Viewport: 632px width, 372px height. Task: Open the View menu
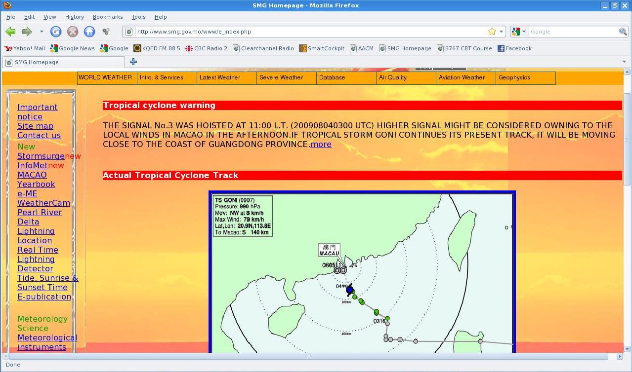point(49,17)
